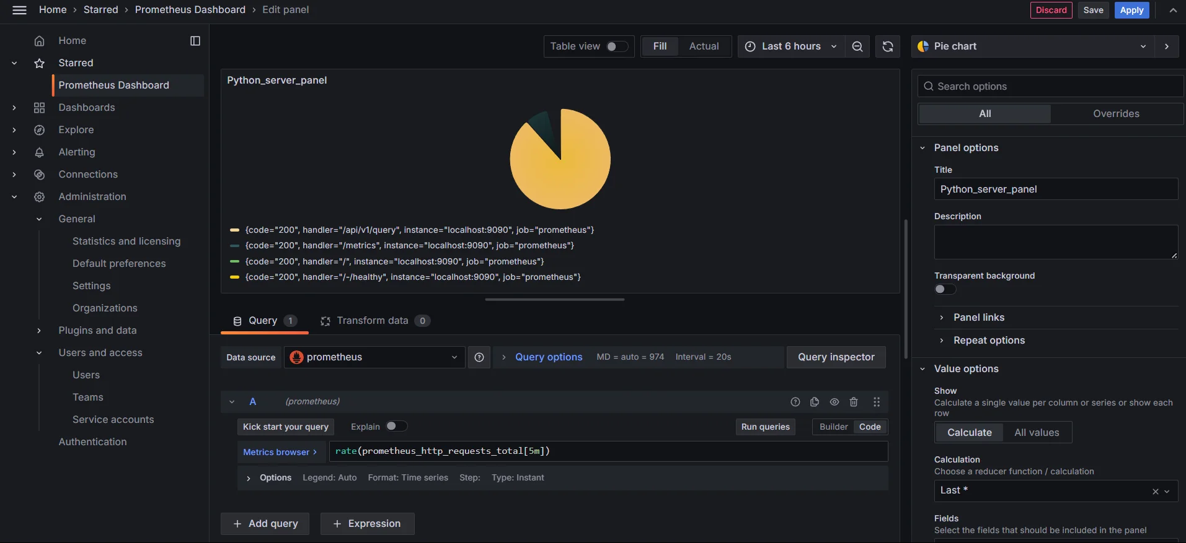
Task: Collapse query A row chevron
Action: pyautogui.click(x=232, y=402)
